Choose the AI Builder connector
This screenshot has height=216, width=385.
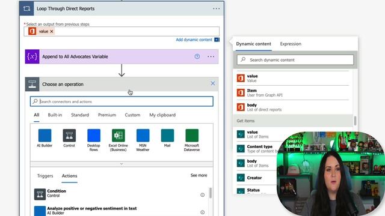coord(45,139)
